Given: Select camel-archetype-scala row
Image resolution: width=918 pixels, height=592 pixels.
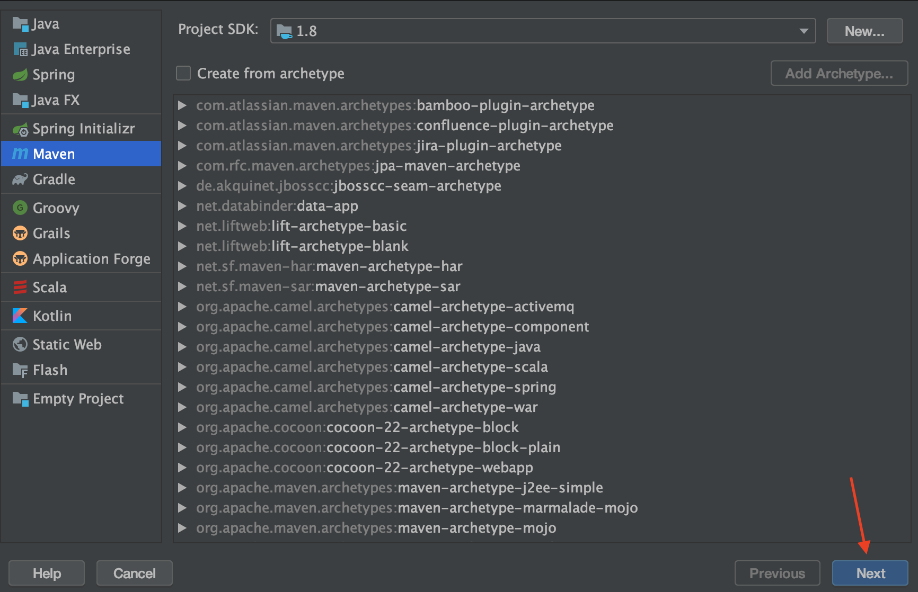Looking at the screenshot, I should [x=542, y=367].
